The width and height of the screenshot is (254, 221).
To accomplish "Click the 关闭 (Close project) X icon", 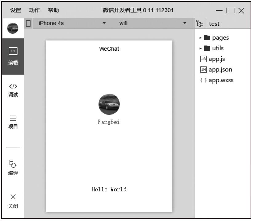I will 13,197.
